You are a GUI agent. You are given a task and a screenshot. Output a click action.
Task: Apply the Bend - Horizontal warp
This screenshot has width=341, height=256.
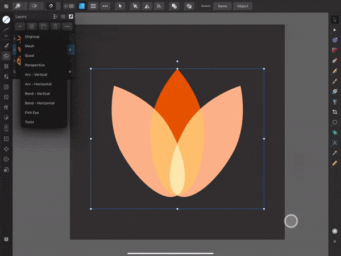40,103
